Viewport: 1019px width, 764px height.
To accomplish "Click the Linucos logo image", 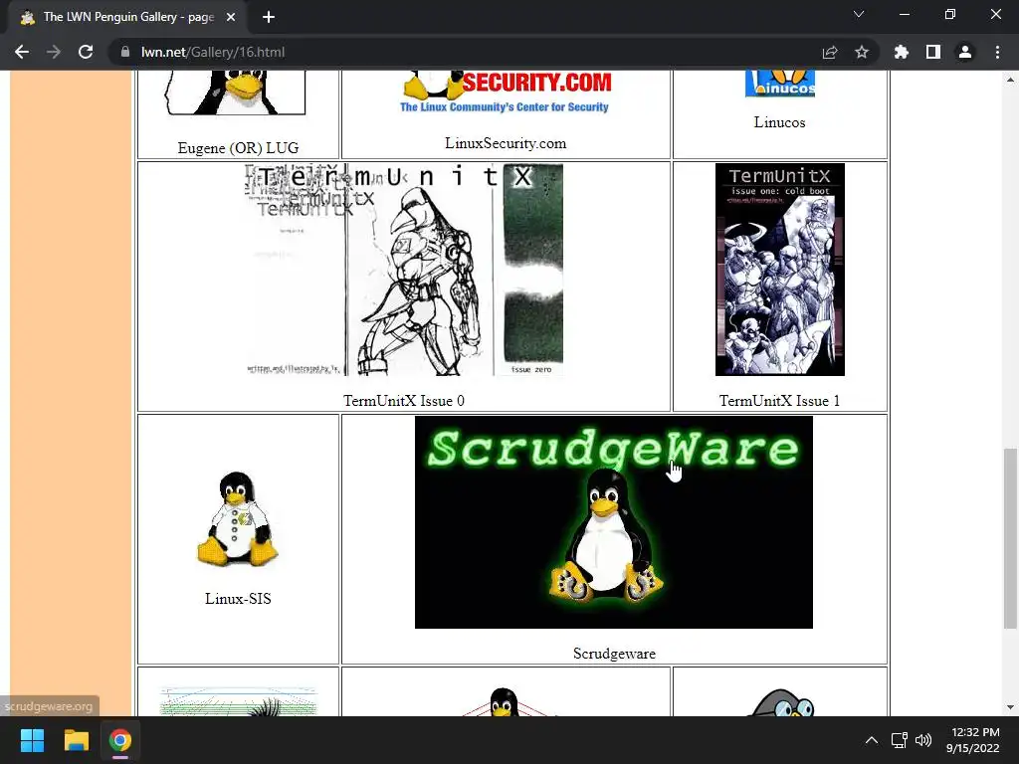I will 780,84.
